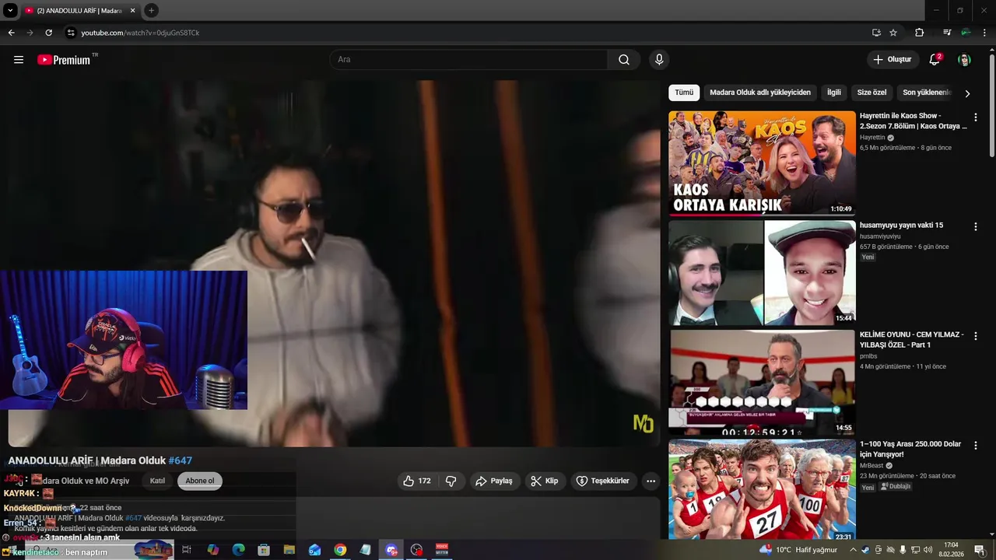The image size is (996, 560).
Task: Select the ANADOLULU ARİF browser tab
Action: (x=79, y=11)
